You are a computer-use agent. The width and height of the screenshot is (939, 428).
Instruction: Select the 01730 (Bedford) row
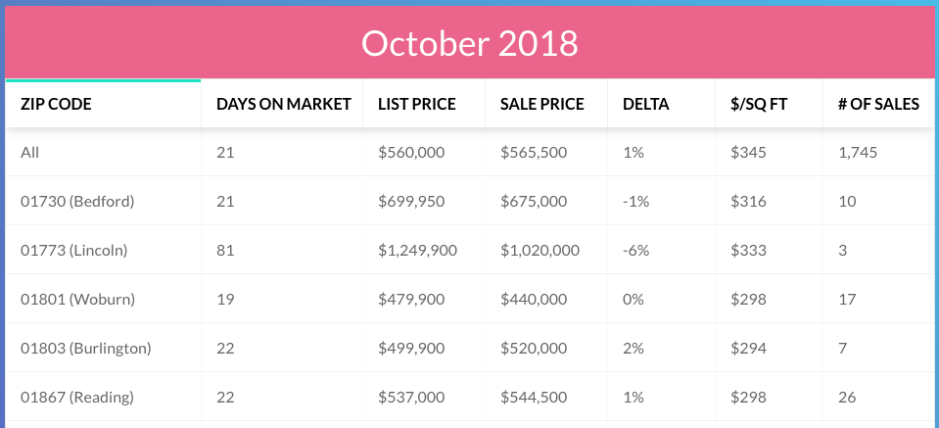(x=470, y=201)
